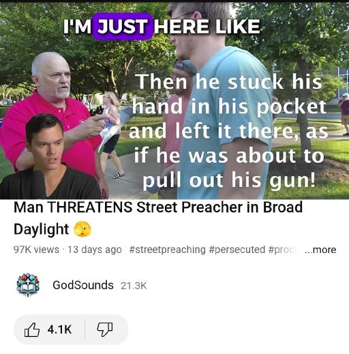The width and height of the screenshot is (349, 354).
Task: Click the 4.1K like count
Action: pyautogui.click(x=59, y=329)
